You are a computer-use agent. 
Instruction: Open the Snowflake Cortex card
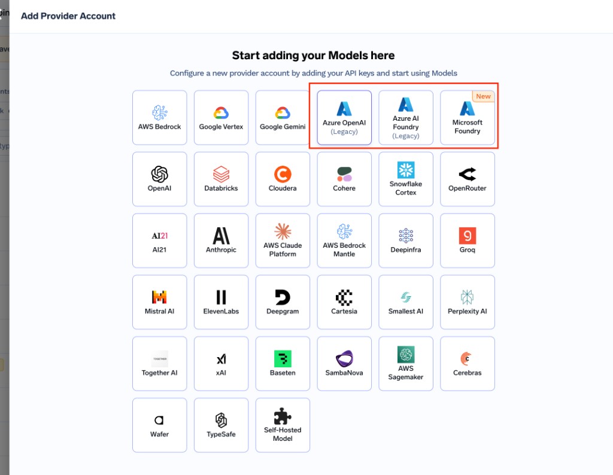tap(406, 179)
